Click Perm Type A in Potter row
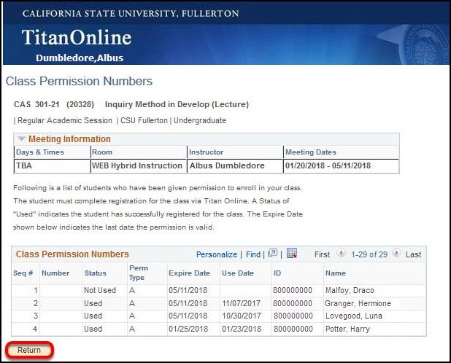The height and width of the screenshot is (363, 451). click(x=132, y=329)
